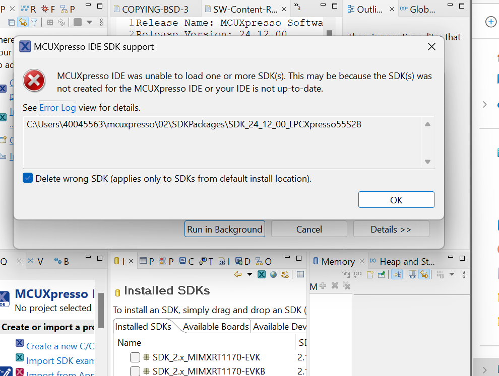
Task: Open the Properties (P) tab in bottom panel
Action: tap(147, 261)
